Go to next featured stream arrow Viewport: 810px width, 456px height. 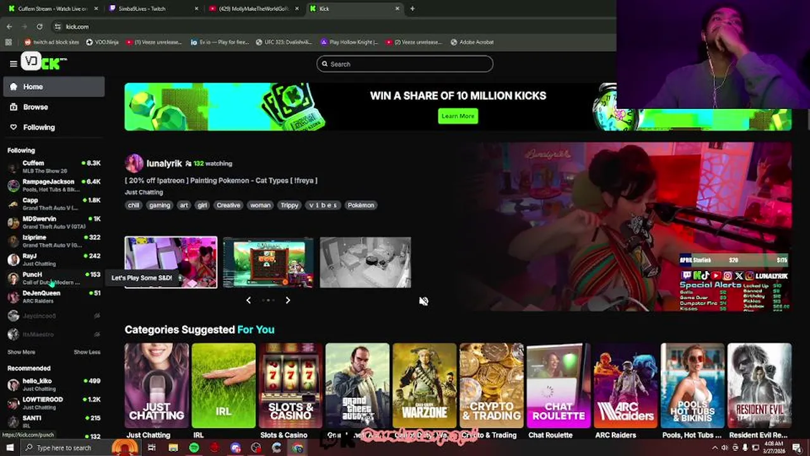(x=287, y=300)
